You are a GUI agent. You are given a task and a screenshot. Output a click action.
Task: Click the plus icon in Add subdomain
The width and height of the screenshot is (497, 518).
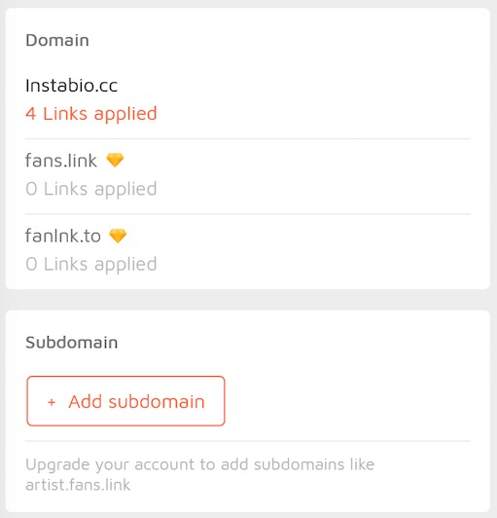click(x=52, y=402)
